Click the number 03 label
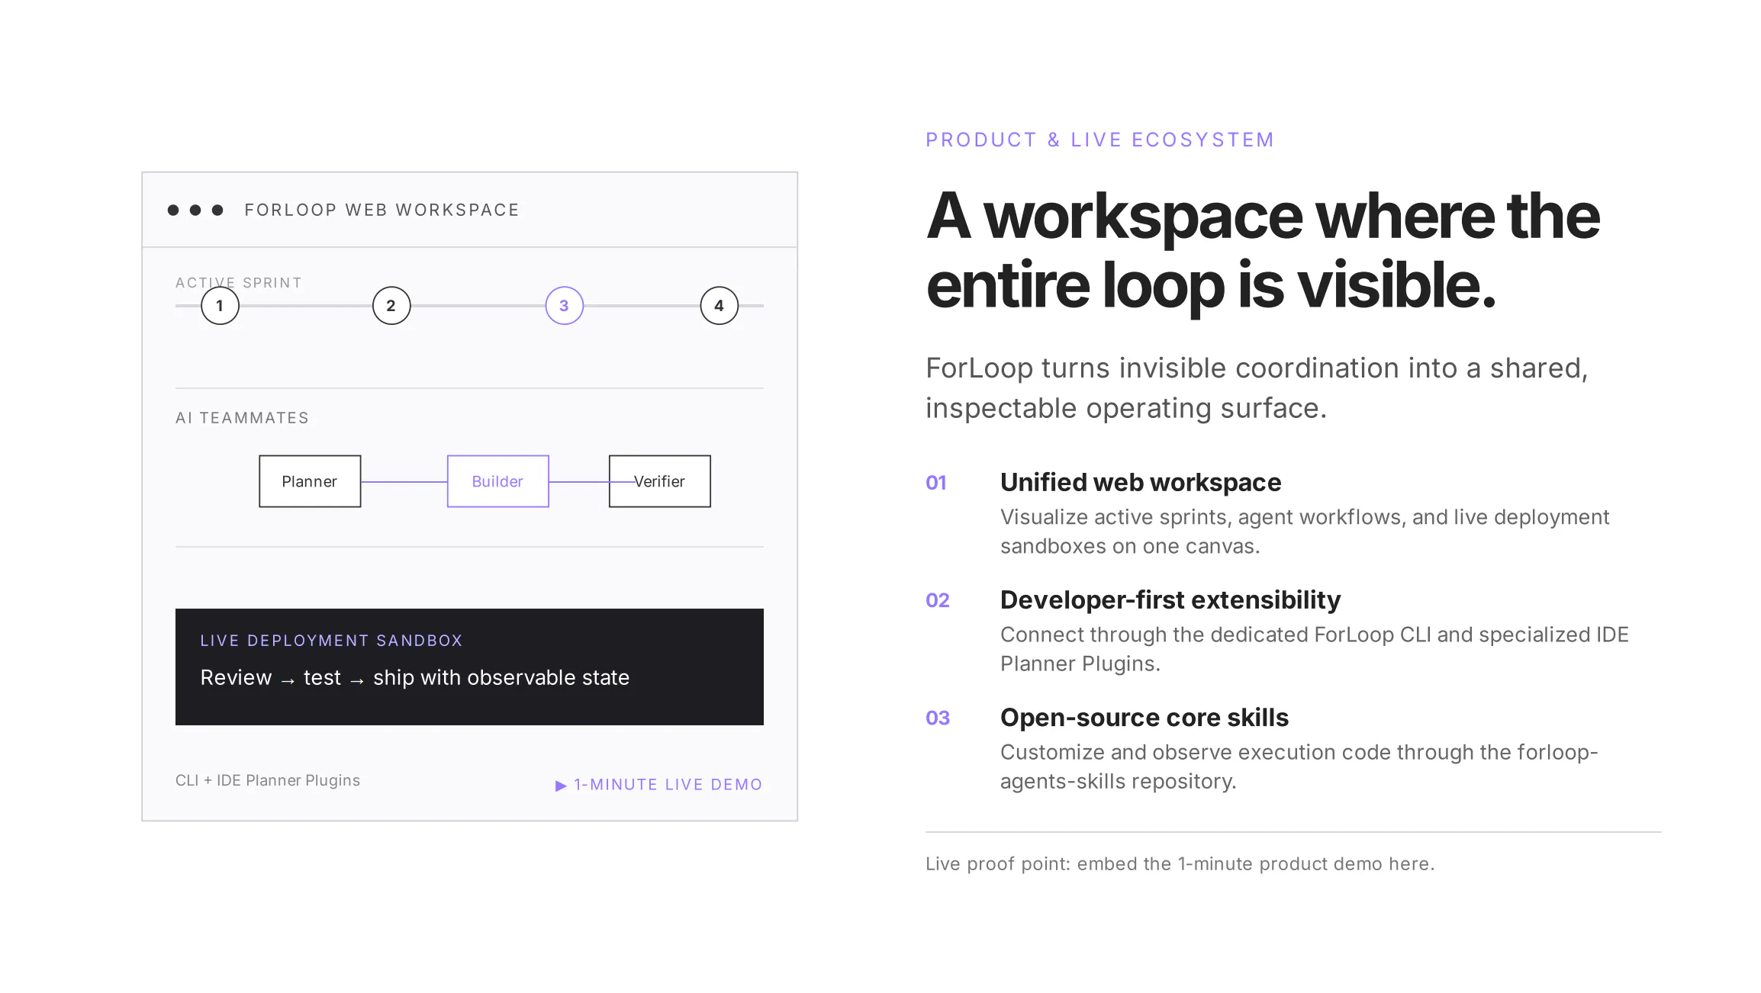The height and width of the screenshot is (993, 1761). (x=938, y=718)
